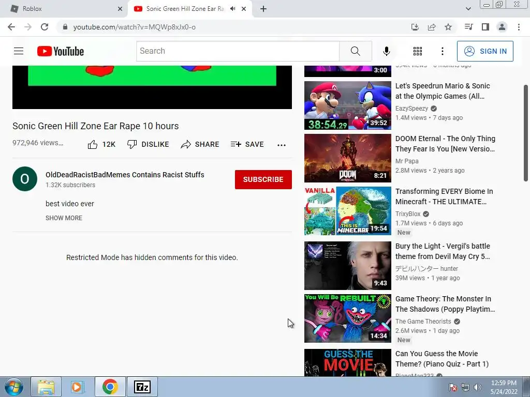
Task: Click the address bar URL
Action: click(134, 27)
